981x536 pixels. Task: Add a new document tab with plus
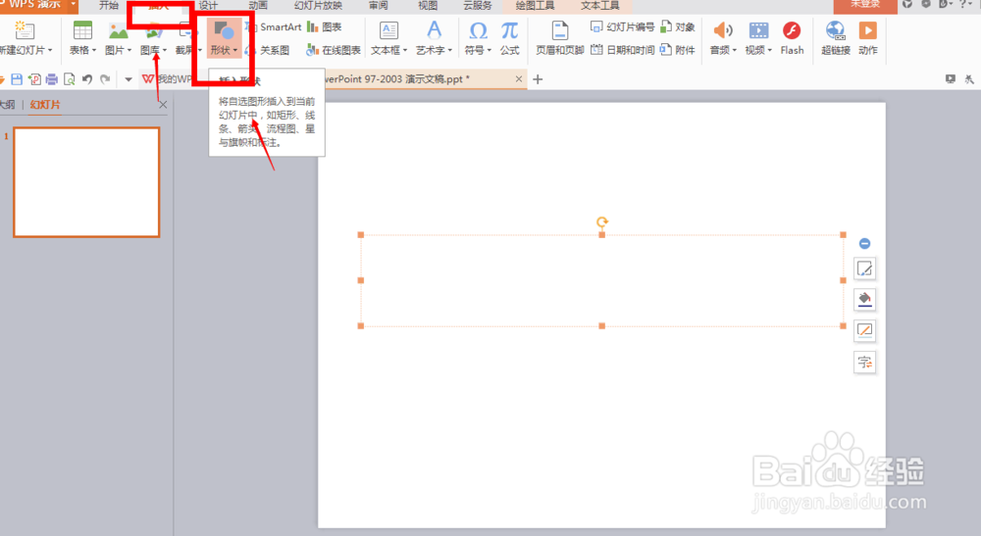click(x=538, y=79)
